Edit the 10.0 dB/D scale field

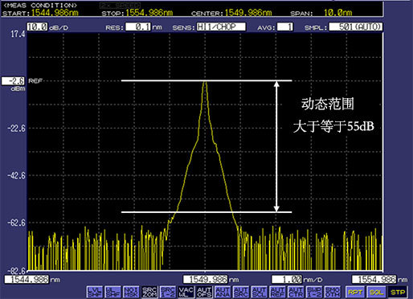tap(37, 27)
